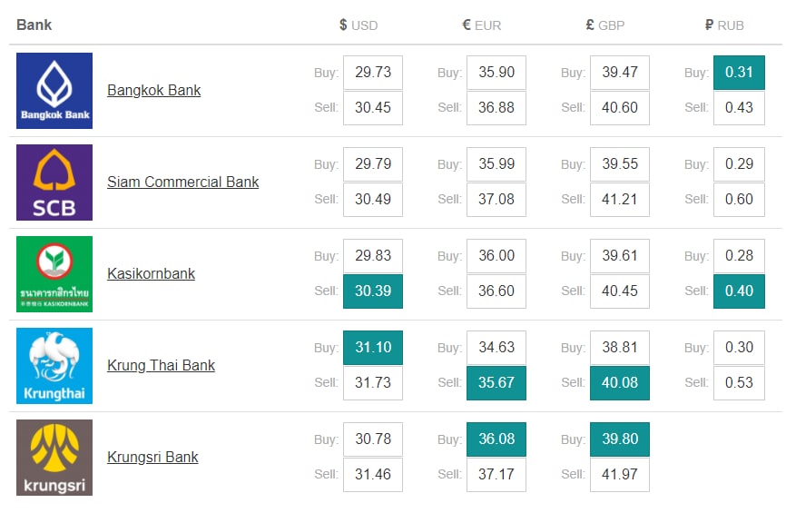This screenshot has width=786, height=513.
Task: Open the Kasikornbank link
Action: pyautogui.click(x=151, y=274)
